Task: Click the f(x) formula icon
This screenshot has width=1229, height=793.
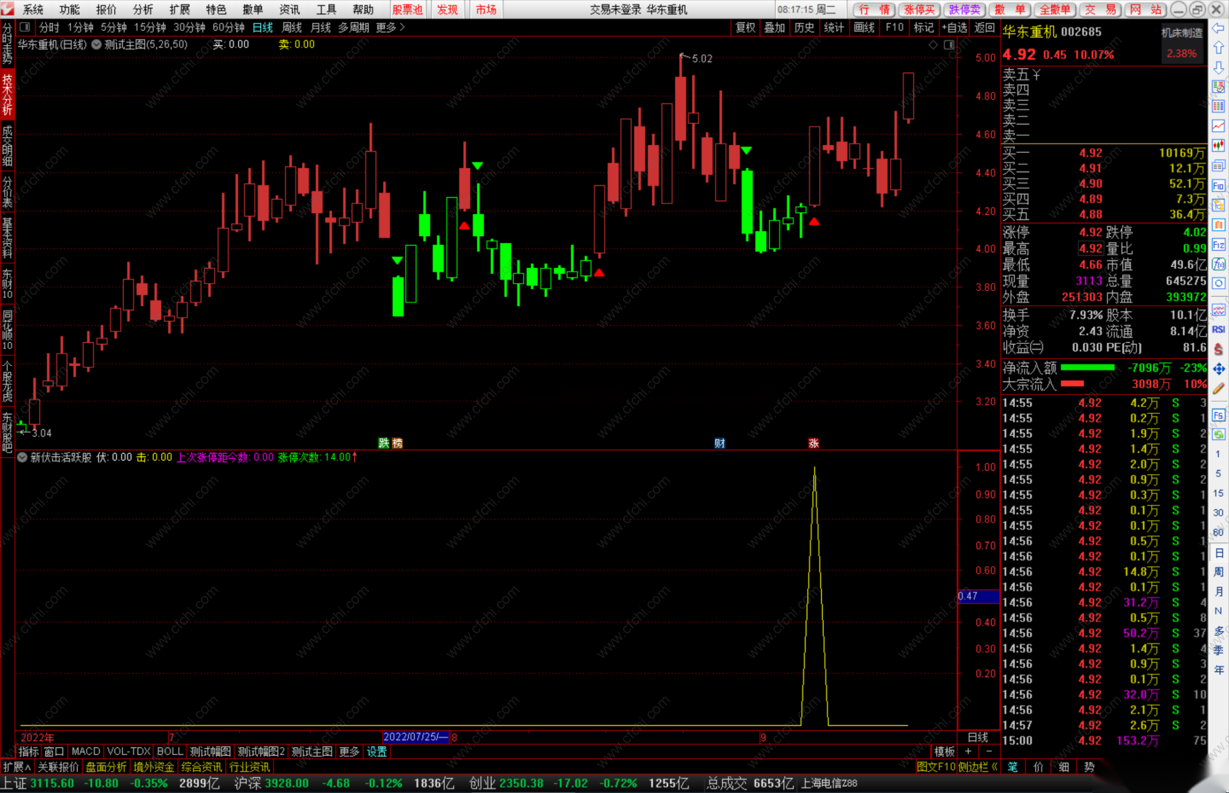Action: pos(1219,264)
